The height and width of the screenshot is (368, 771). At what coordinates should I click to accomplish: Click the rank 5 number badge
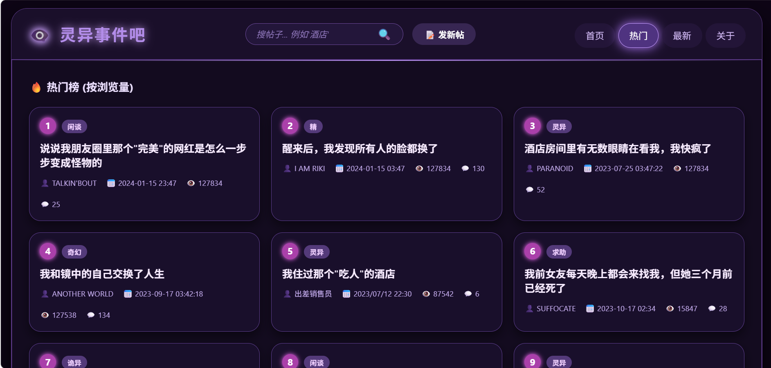[290, 251]
